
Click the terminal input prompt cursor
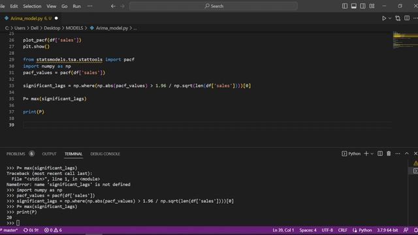pos(18,223)
